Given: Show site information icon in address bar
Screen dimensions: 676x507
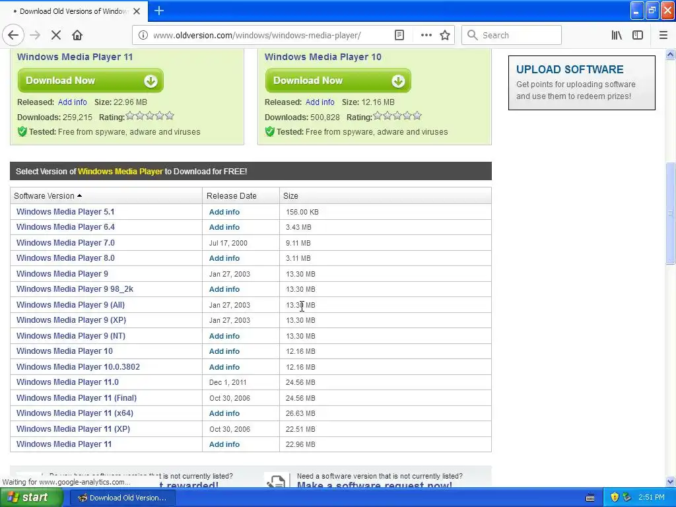Looking at the screenshot, I should pyautogui.click(x=143, y=36).
